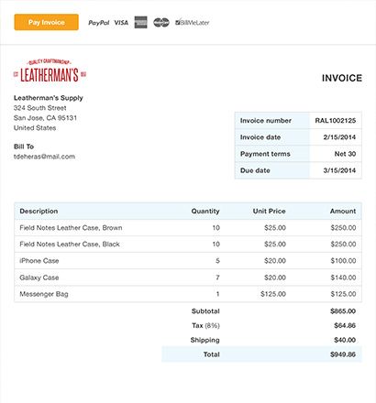Click the Invoice date label
This screenshot has width=376, height=403.
coord(260,137)
